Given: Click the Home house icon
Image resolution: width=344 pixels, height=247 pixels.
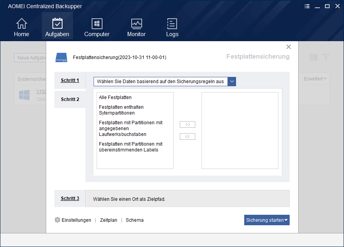Looking at the screenshot, I should [21, 23].
